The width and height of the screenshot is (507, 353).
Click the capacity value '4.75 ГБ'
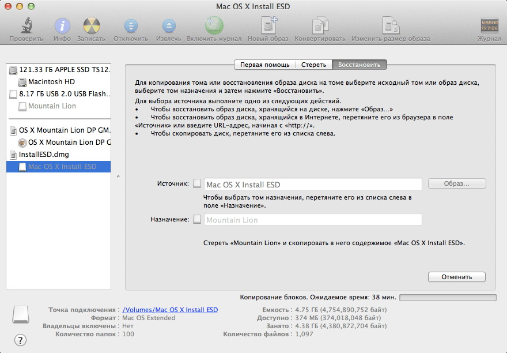(x=340, y=310)
